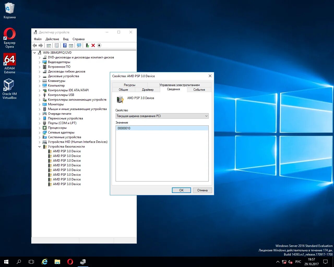This screenshot has width=334, height=267.
Task: Select Переносные устройства tree row
Action: 65,118
